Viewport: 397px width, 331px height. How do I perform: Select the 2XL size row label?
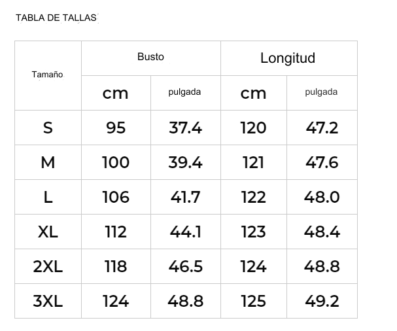[48, 266]
